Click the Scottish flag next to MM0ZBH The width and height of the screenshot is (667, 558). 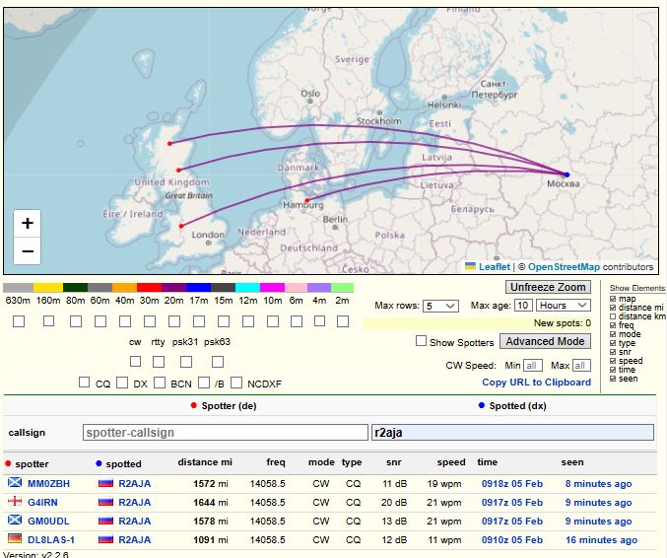pos(14,484)
